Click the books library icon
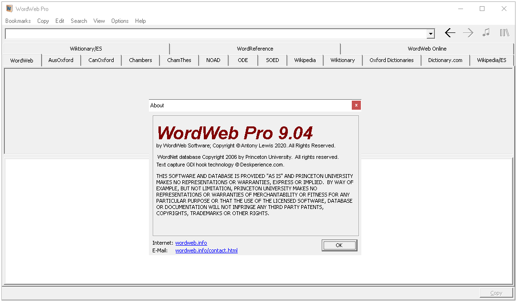 pos(505,32)
